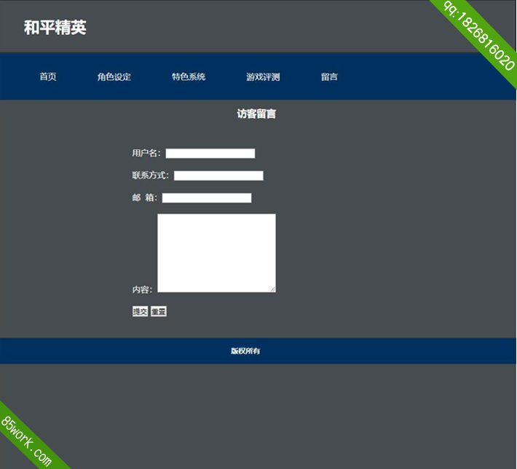Click the 联系方式 text box

coord(218,176)
